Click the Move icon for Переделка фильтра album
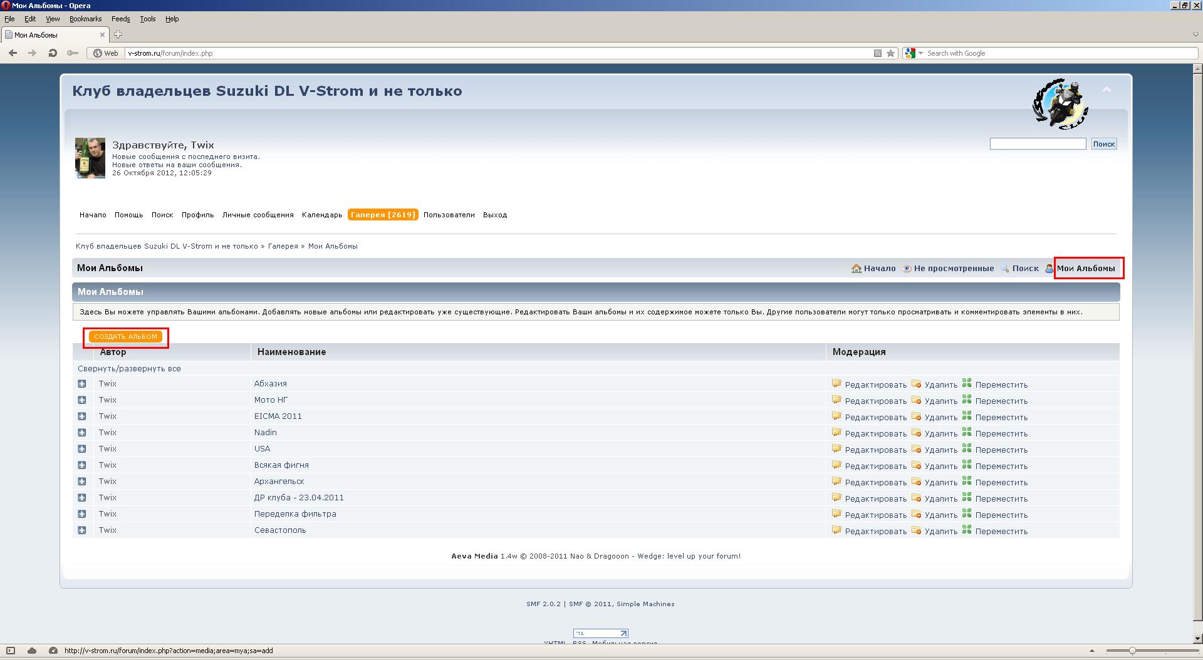This screenshot has width=1203, height=660. 967,513
